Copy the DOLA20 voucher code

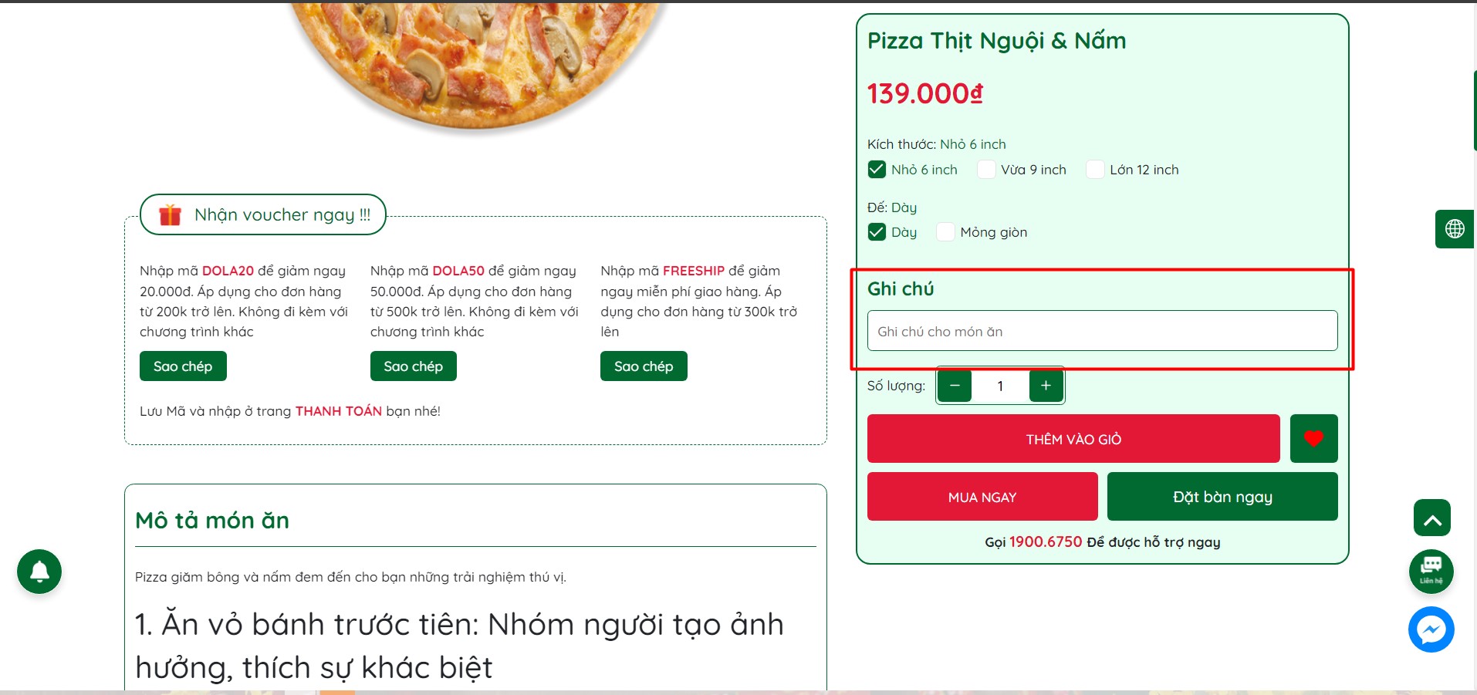[x=183, y=366]
